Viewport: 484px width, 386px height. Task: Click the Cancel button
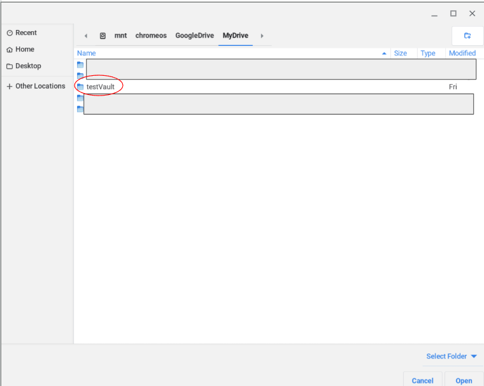click(x=423, y=380)
